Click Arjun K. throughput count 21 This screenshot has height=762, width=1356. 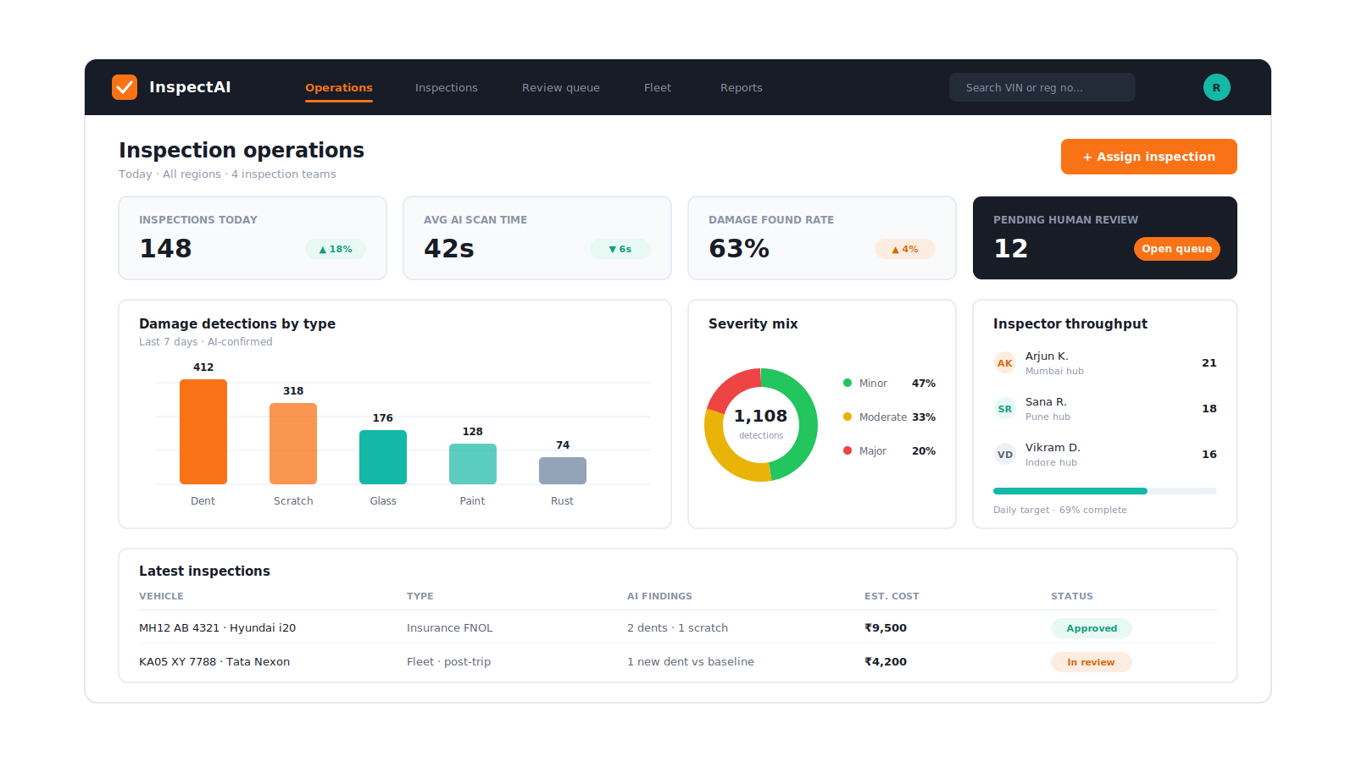1209,363
